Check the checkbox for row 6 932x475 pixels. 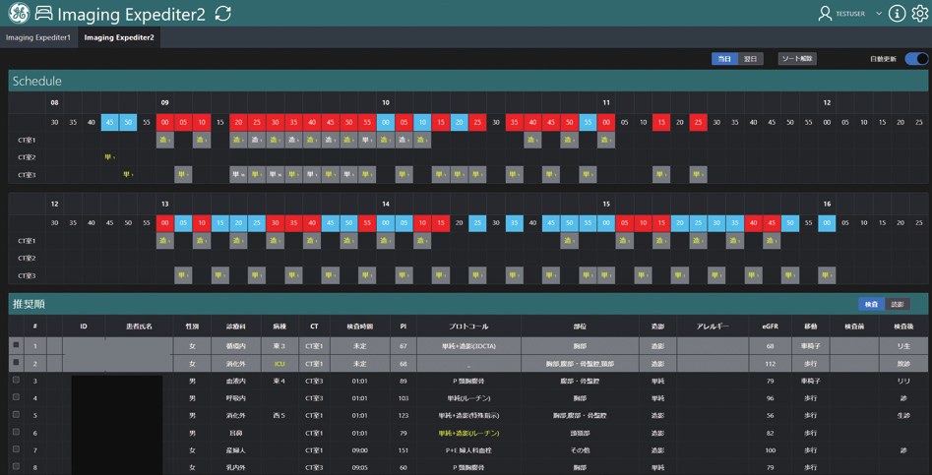[16, 432]
